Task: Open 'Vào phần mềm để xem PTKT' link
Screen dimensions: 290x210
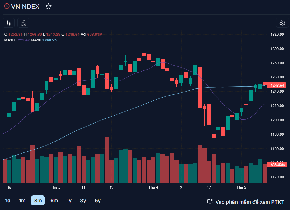Action: (x=250, y=202)
